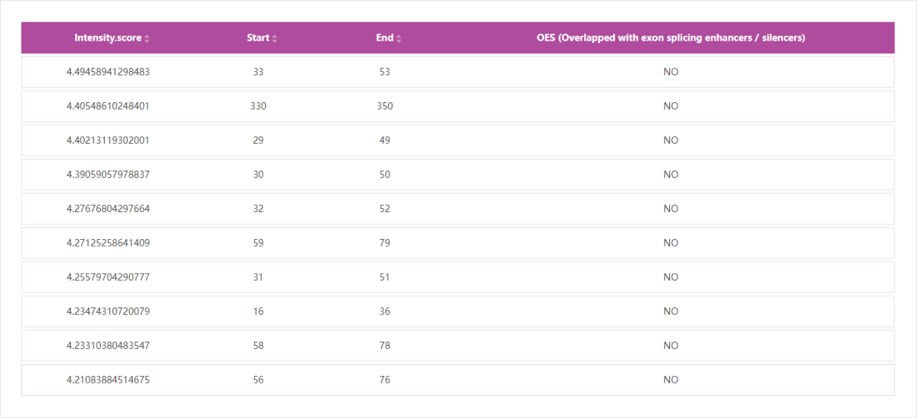Click the Start column sort icon
The image size is (917, 418).
coord(275,39)
